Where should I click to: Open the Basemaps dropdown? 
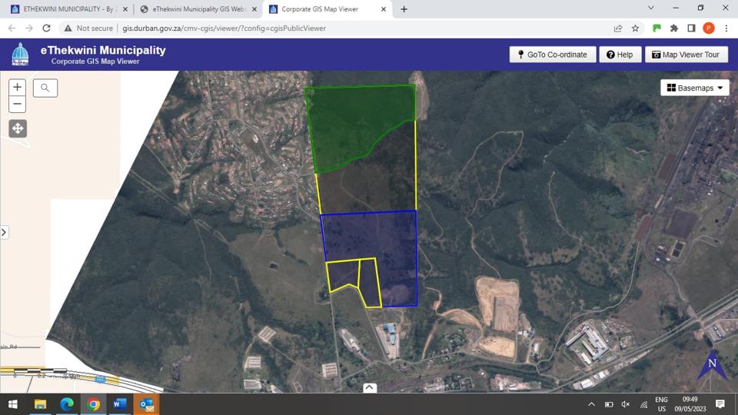(x=695, y=88)
